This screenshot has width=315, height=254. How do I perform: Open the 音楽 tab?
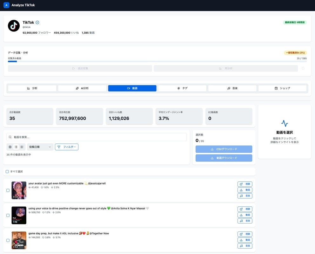[232, 88]
